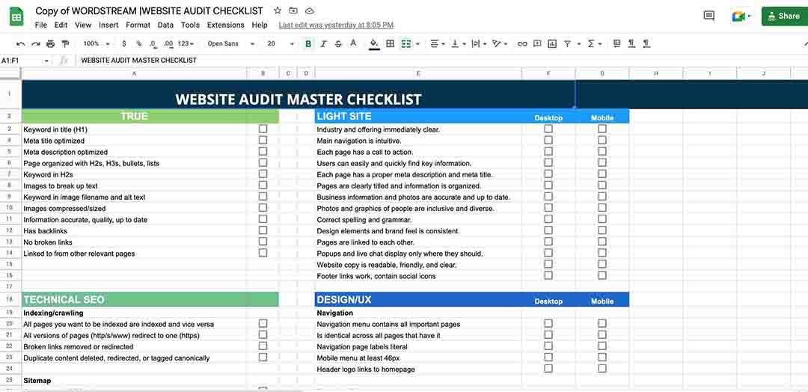808x392 pixels.
Task: Open the Open Sans font dropdown
Action: [231, 44]
